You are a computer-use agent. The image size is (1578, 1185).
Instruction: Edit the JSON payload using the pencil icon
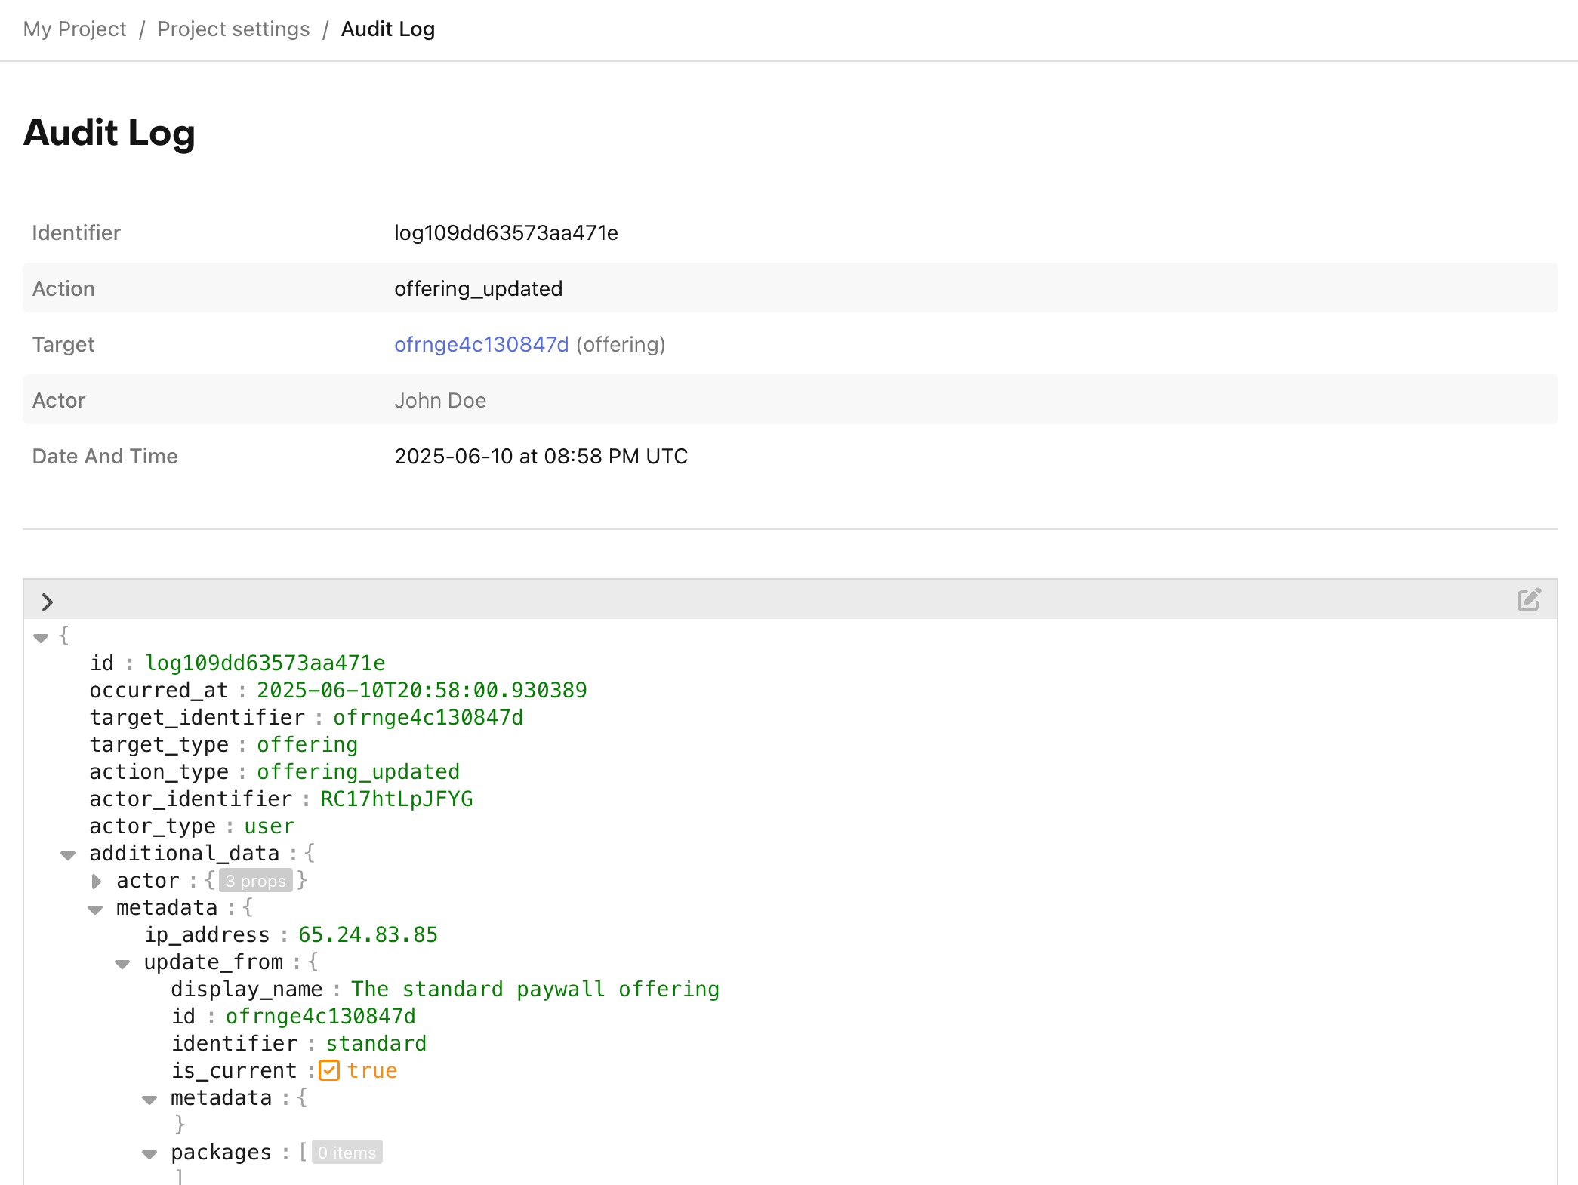[1530, 599]
